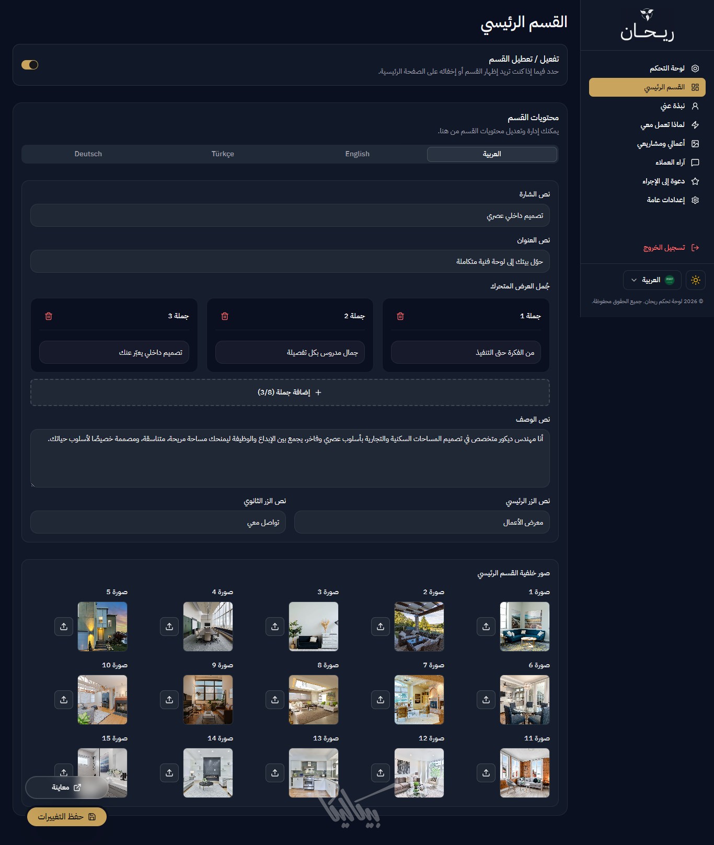
Task: Add a new phrase with إضافة جملة
Action: tap(290, 392)
